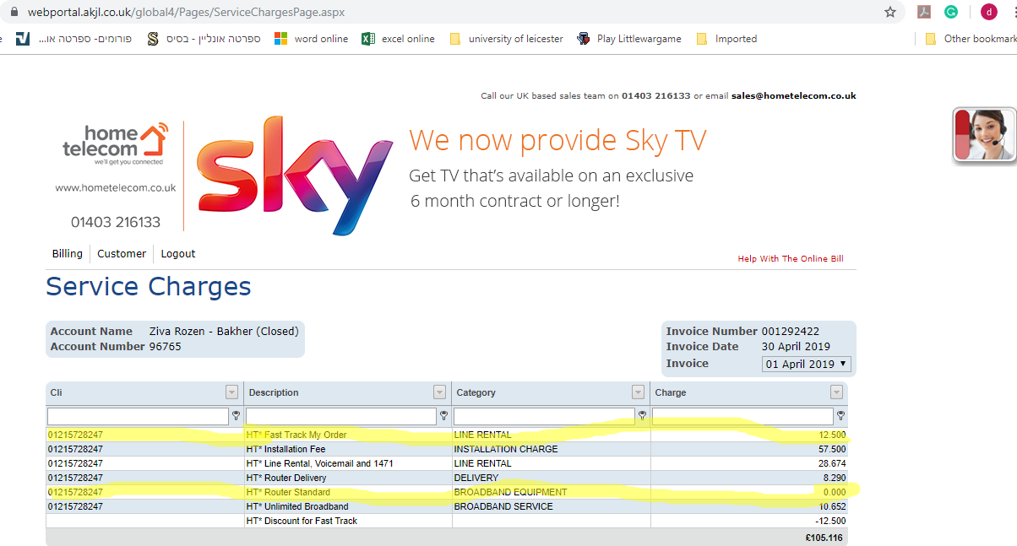
Task: Focus the Cli filter input field
Action: pyautogui.click(x=138, y=416)
